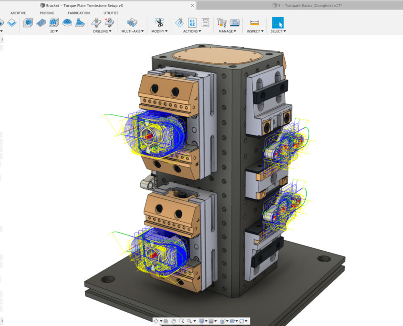Switch to the FABRICATION ribbon tab
The height and width of the screenshot is (326, 403).
pyautogui.click(x=79, y=13)
